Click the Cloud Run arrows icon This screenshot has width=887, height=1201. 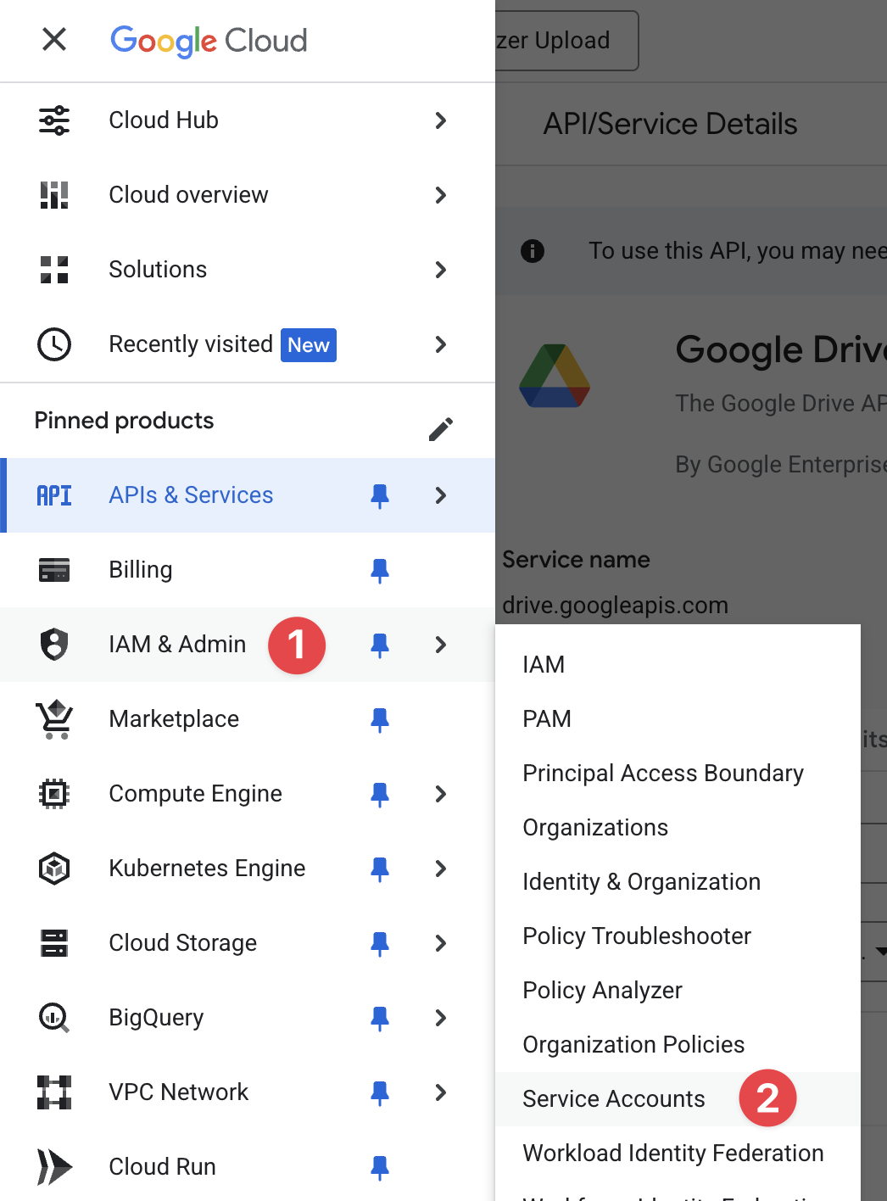(x=54, y=1167)
